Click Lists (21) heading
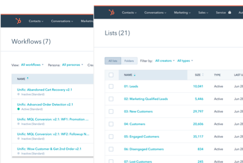This screenshot has height=163, width=243. 117,33
